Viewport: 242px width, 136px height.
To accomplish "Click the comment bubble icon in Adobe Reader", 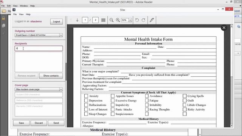I will (239, 26).
